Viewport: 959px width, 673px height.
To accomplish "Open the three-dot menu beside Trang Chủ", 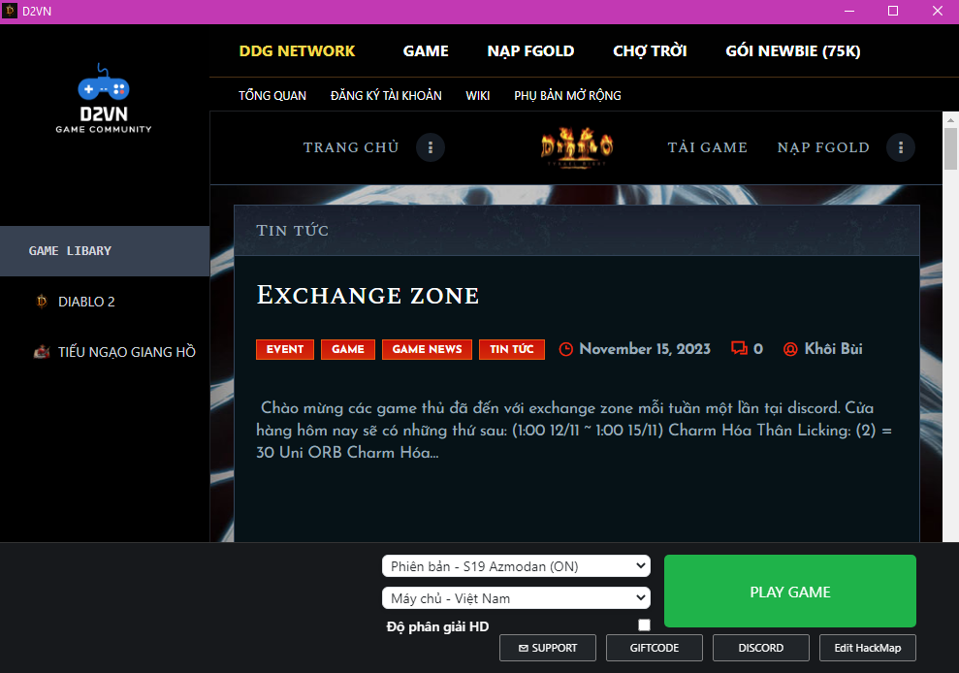I will coord(431,147).
